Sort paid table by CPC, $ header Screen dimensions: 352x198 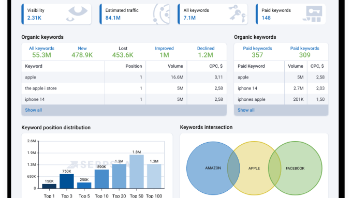pyautogui.click(x=317, y=66)
